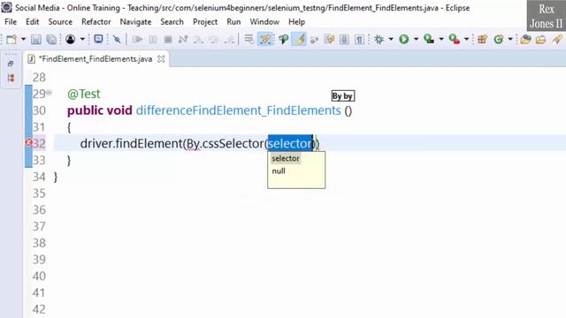566x318 pixels.
Task: Open the Window menu
Action: pos(264,21)
